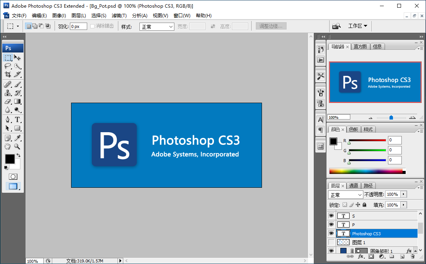Hide the S text layer
Image resolution: width=426 pixels, height=264 pixels.
(331, 215)
